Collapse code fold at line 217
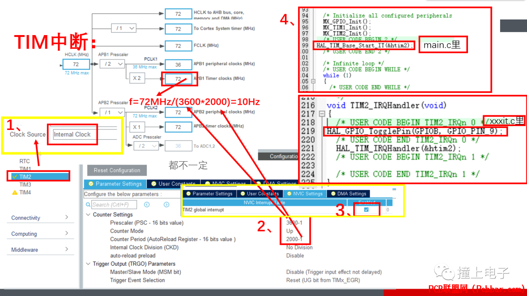The height and width of the screenshot is (296, 527). point(322,113)
